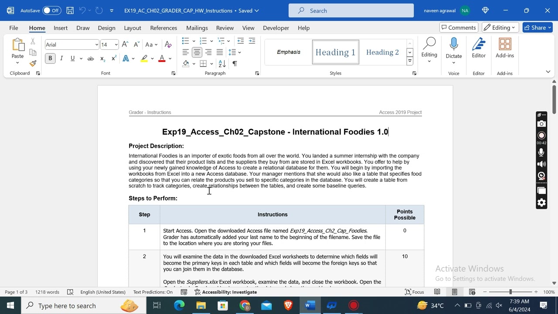
Task: Sort paragraph A to Z
Action: (222, 64)
